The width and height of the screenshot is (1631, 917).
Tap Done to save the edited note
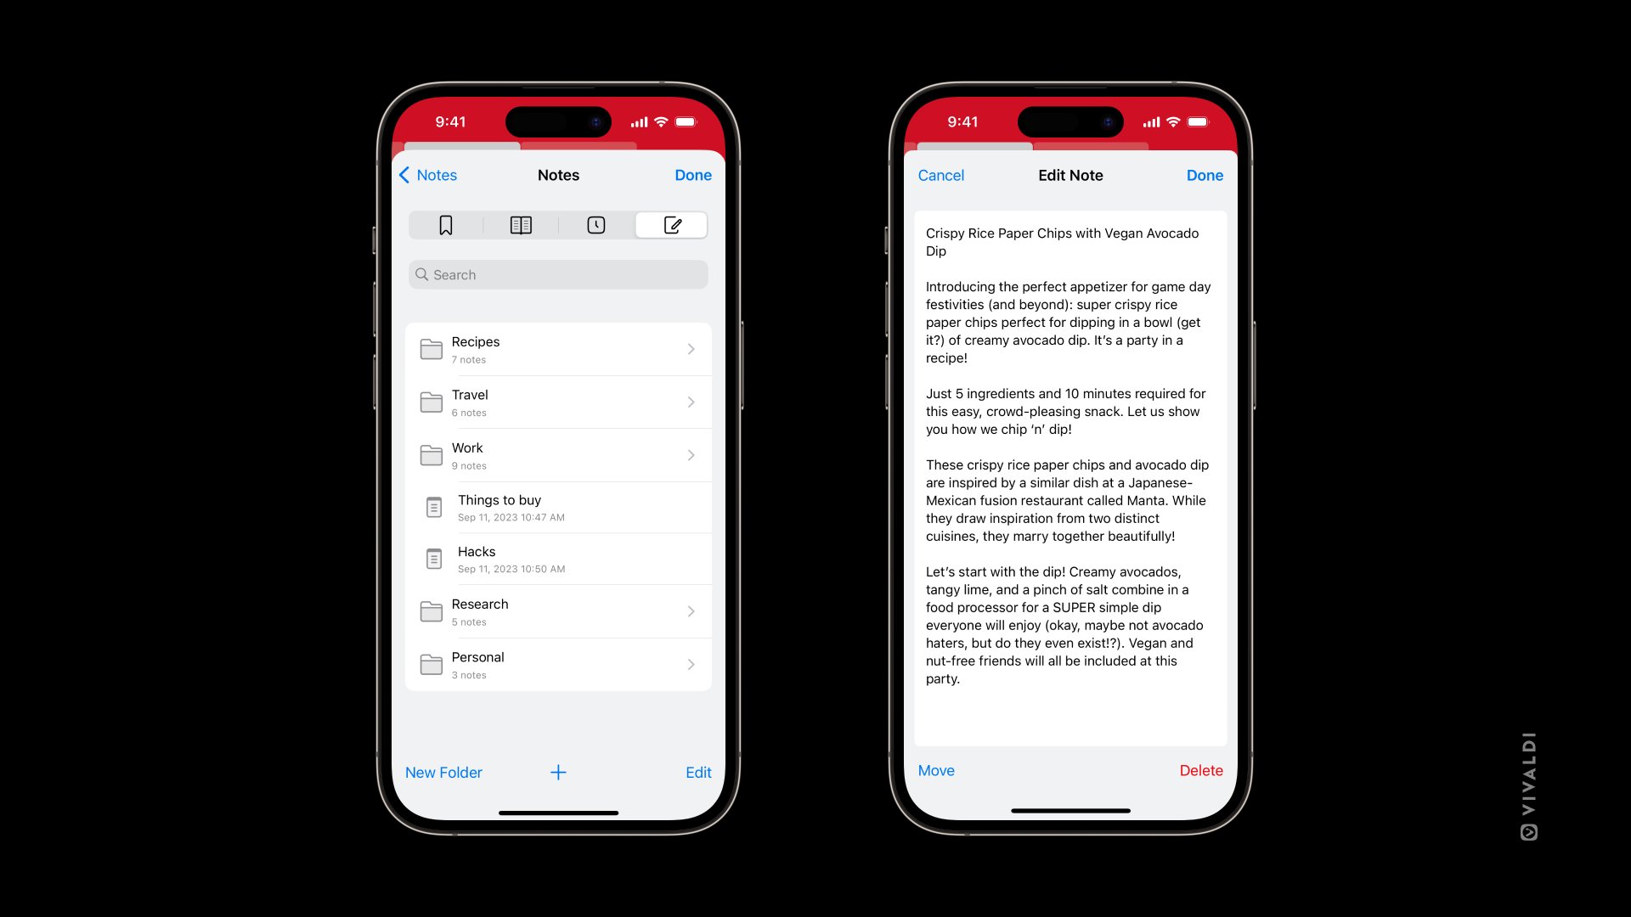tap(1205, 175)
